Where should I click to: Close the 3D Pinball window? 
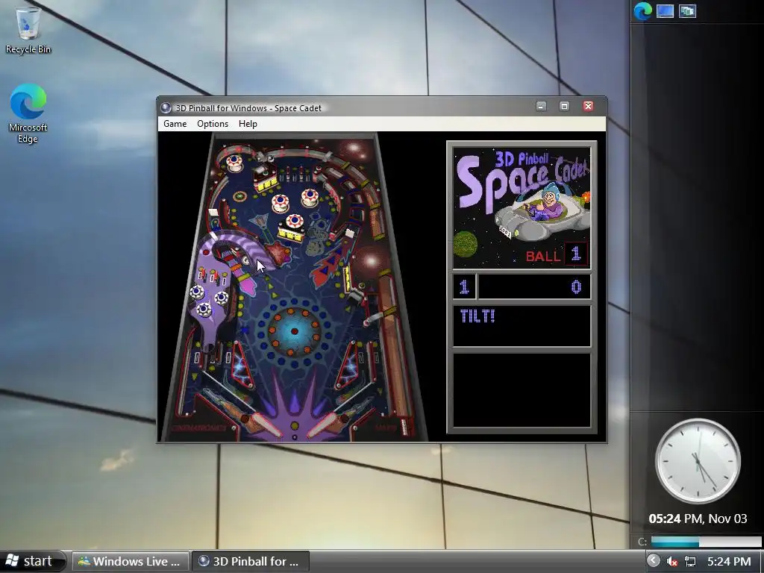[588, 106]
